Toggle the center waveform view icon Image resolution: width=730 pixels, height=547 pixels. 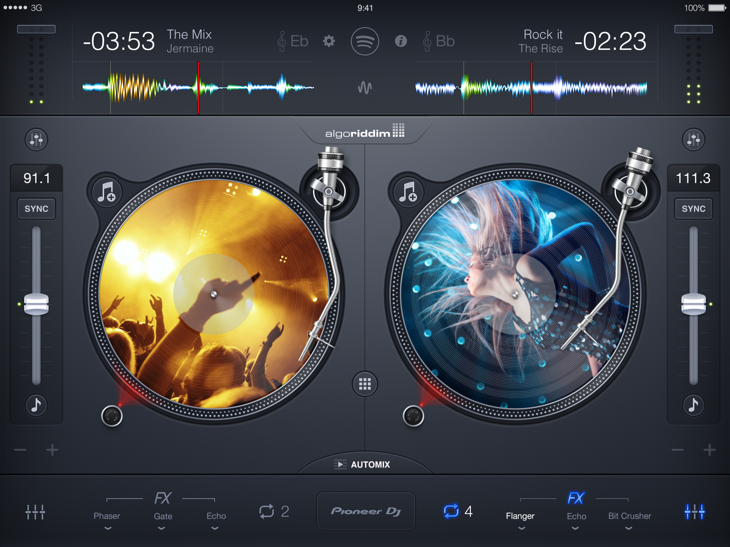coord(365,87)
